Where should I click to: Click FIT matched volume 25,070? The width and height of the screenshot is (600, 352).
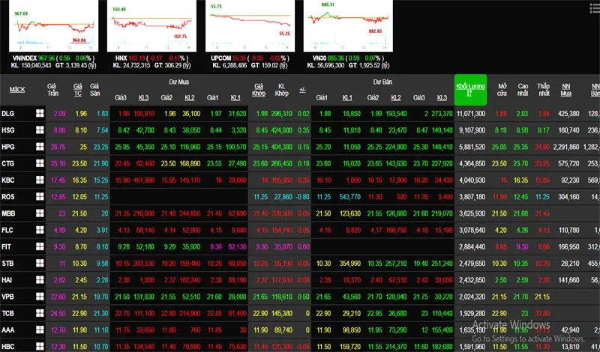(283, 246)
